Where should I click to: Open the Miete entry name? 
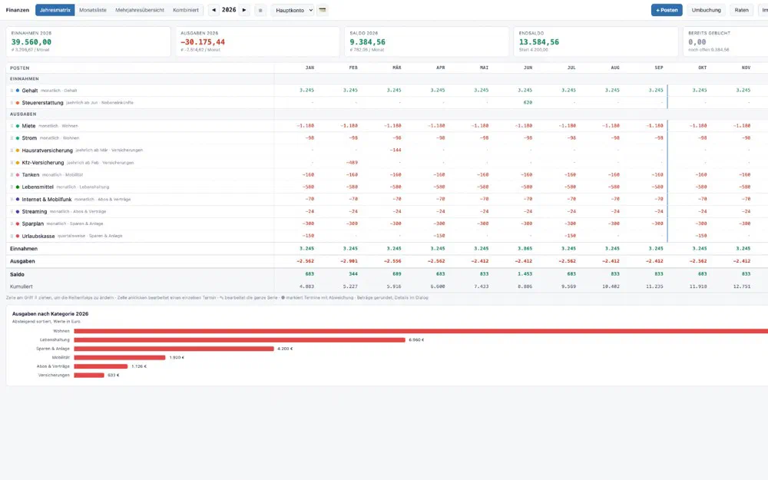28,126
